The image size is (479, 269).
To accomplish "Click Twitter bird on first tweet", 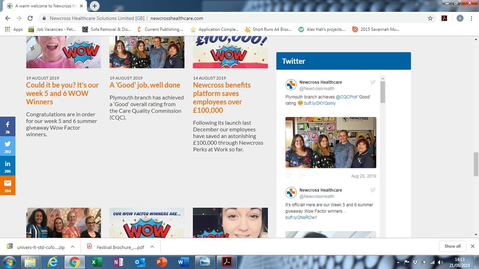I will pos(373,82).
